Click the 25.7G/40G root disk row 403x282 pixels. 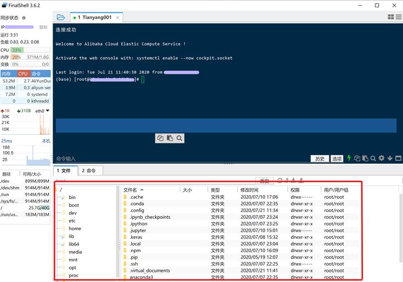click(x=25, y=208)
